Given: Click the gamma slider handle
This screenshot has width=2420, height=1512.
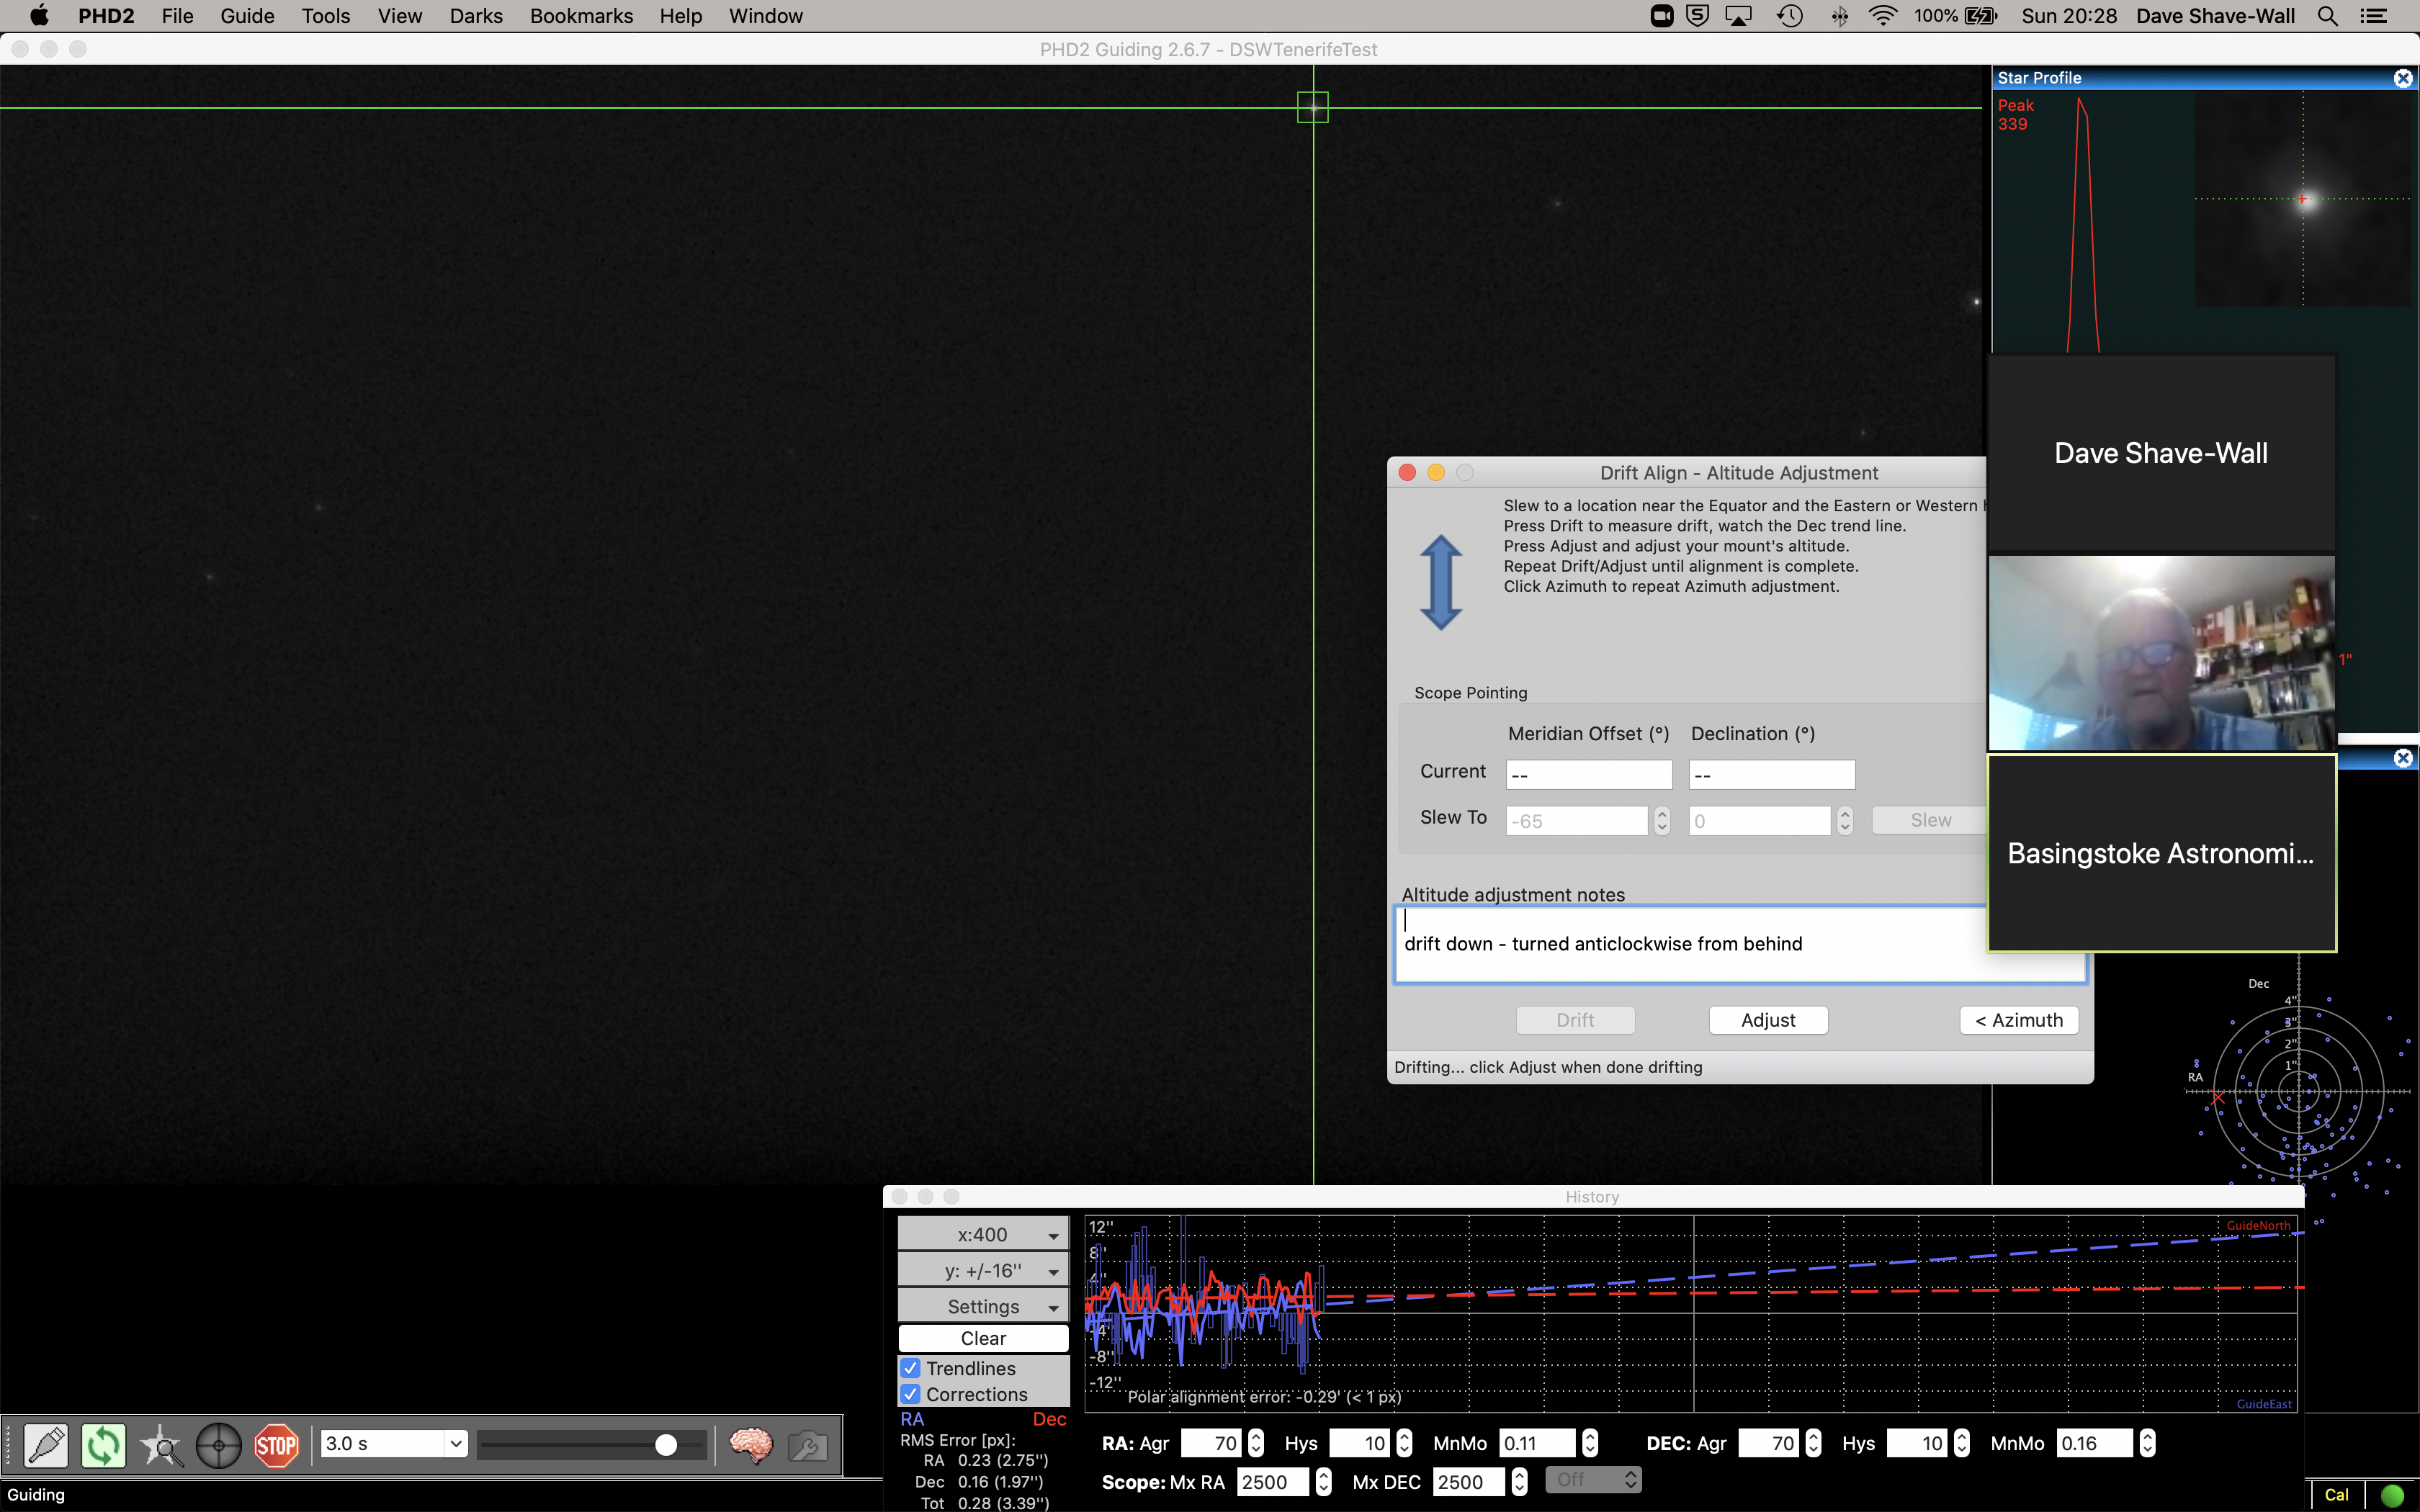Looking at the screenshot, I should point(665,1445).
